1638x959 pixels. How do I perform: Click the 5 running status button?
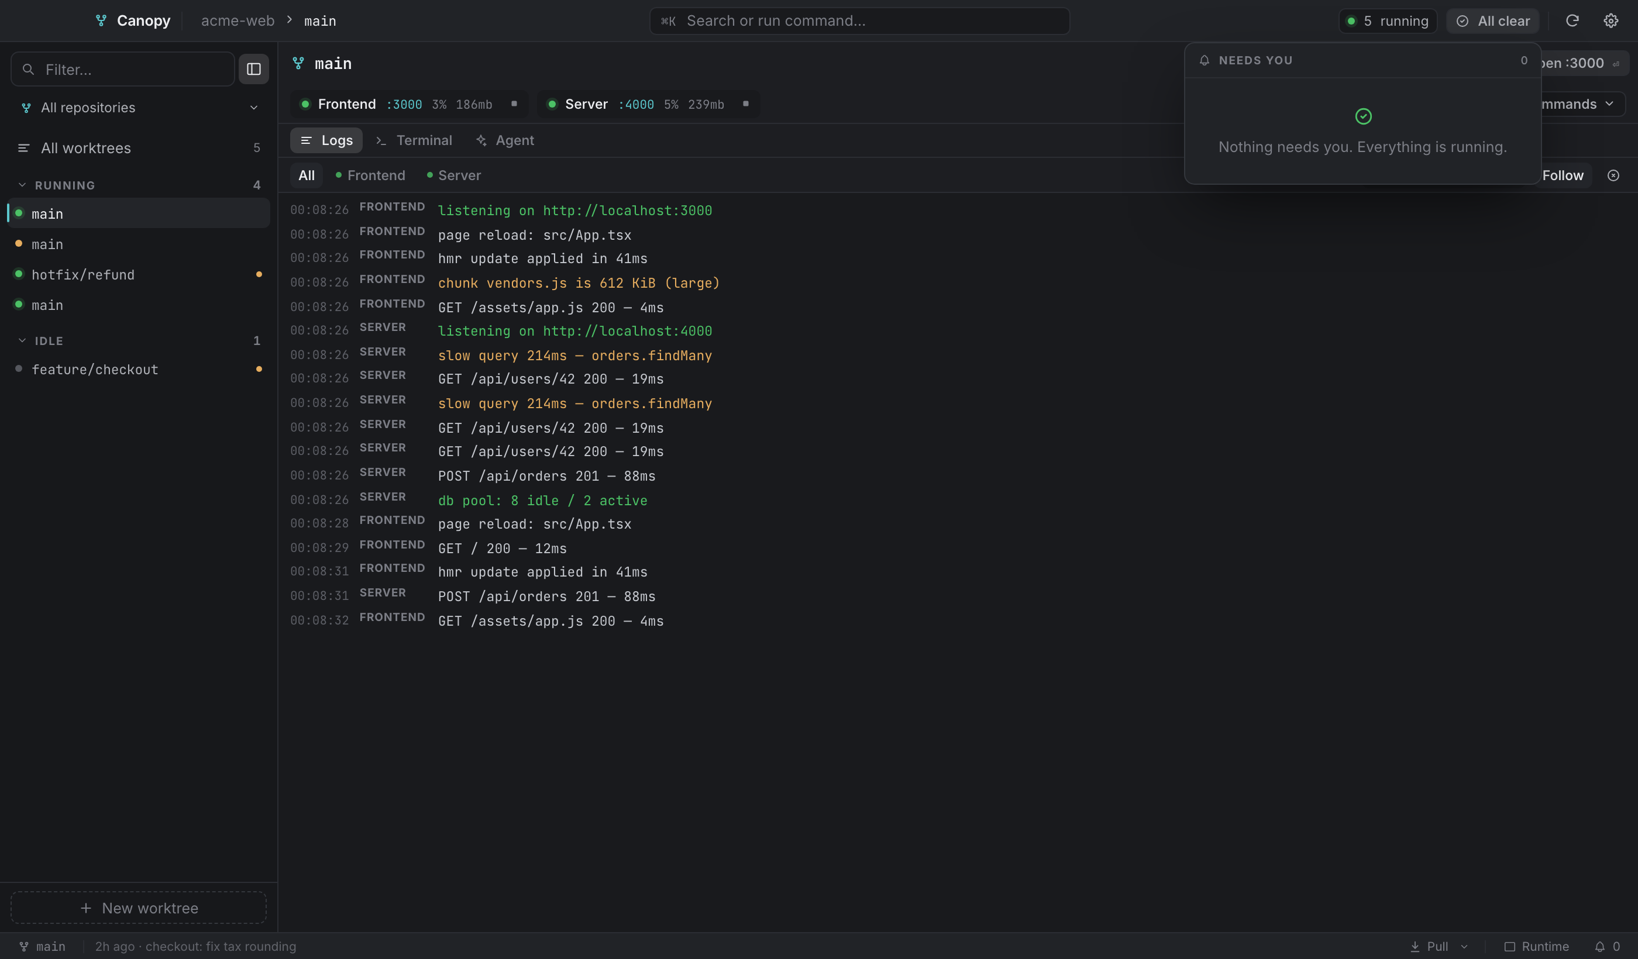point(1388,21)
